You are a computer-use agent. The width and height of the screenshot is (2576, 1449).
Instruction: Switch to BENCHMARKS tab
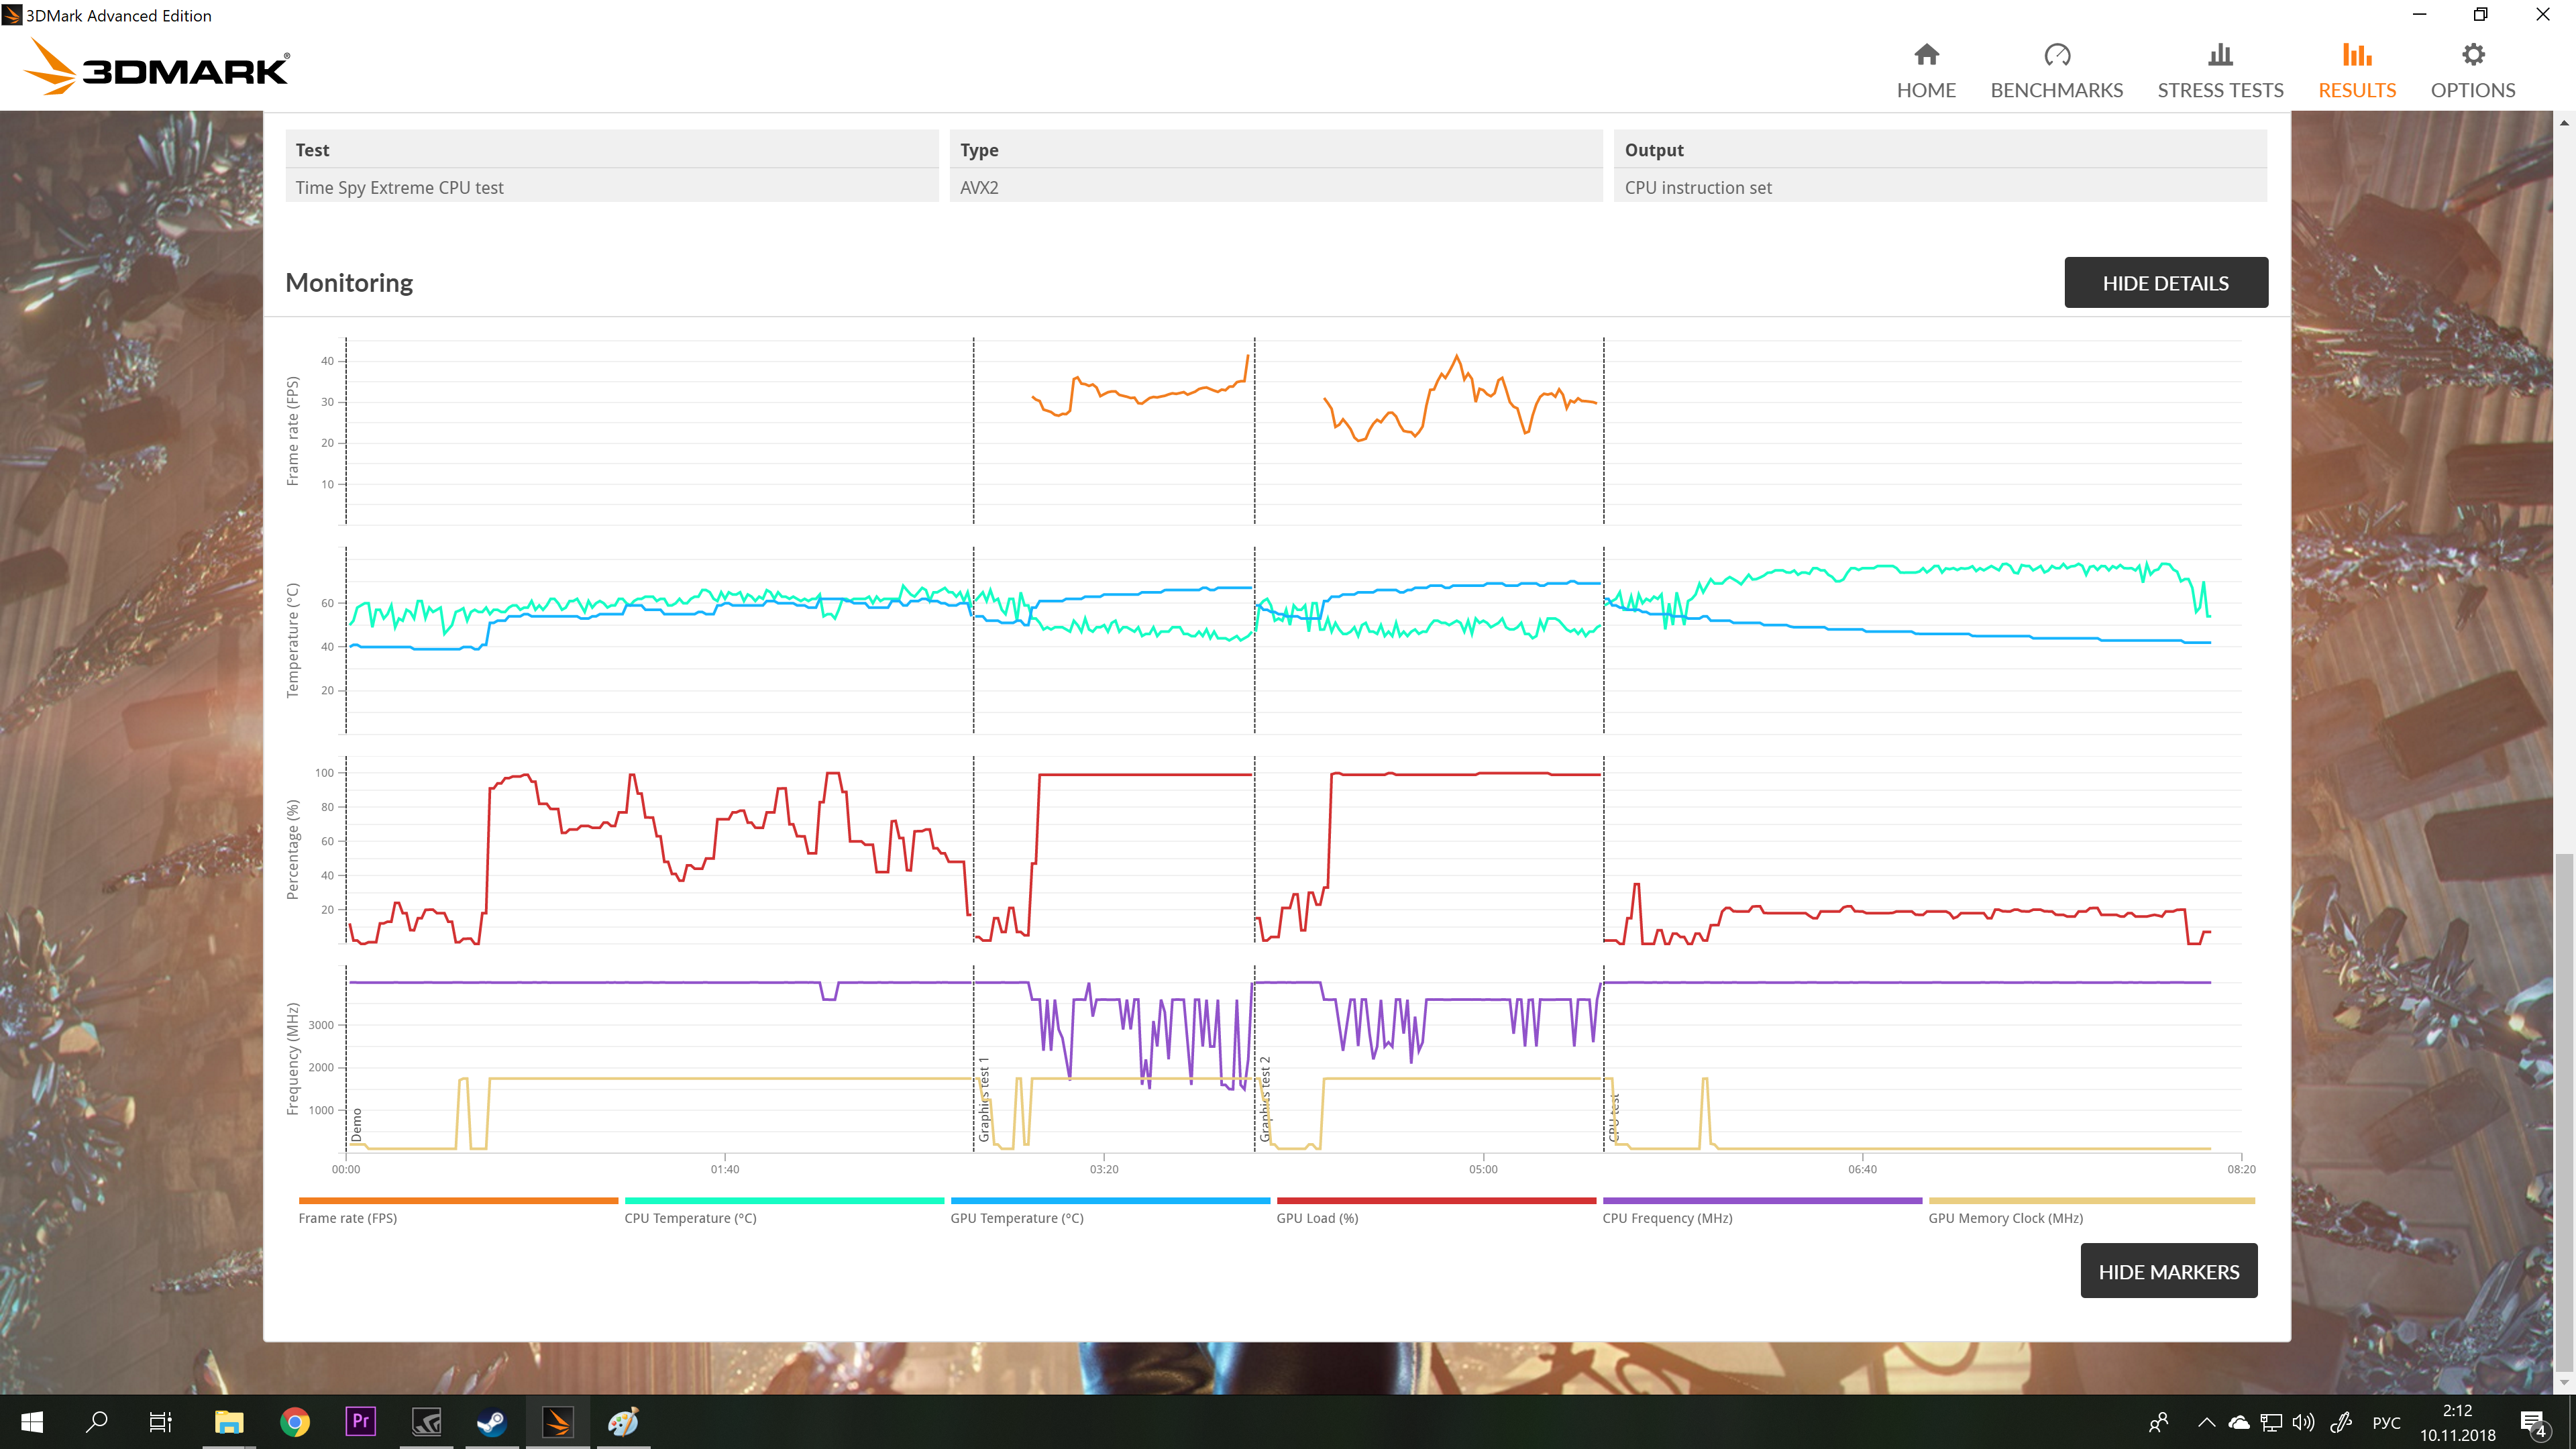pyautogui.click(x=2056, y=71)
